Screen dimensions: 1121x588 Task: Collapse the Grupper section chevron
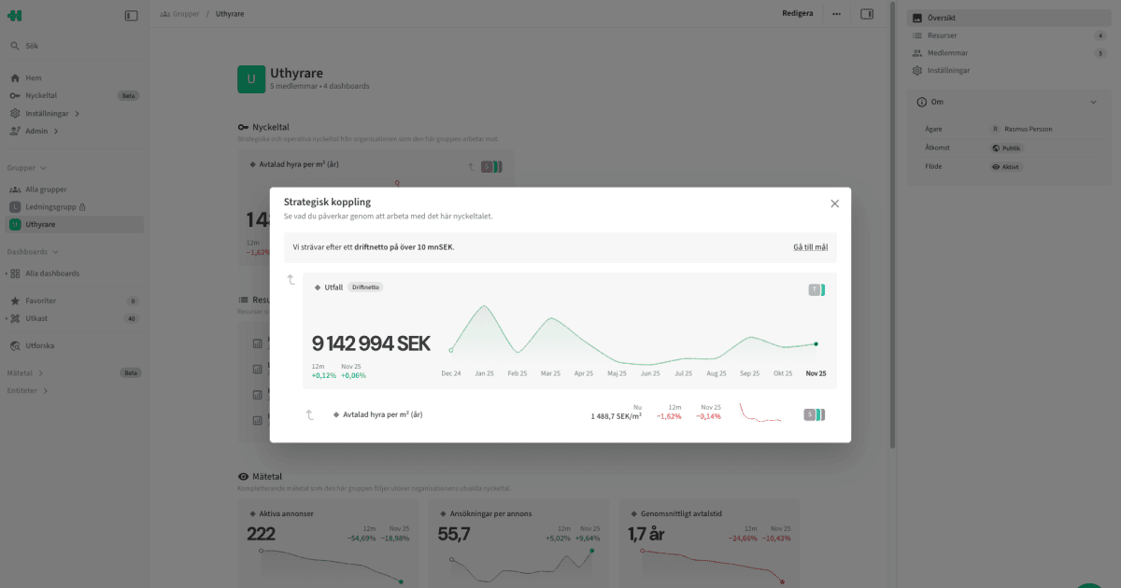(x=44, y=167)
